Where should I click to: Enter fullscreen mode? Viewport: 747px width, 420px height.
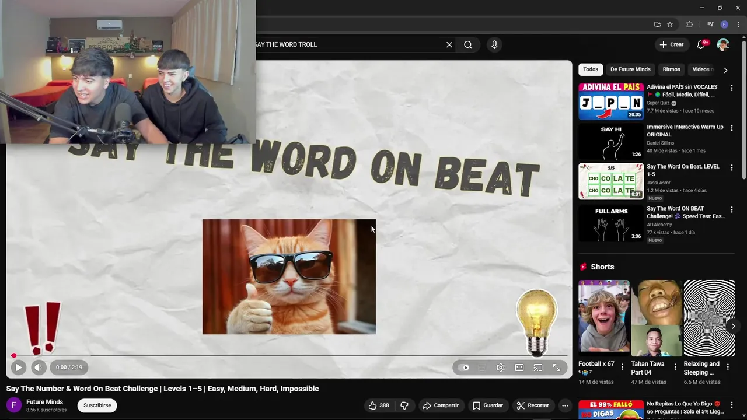pyautogui.click(x=557, y=367)
